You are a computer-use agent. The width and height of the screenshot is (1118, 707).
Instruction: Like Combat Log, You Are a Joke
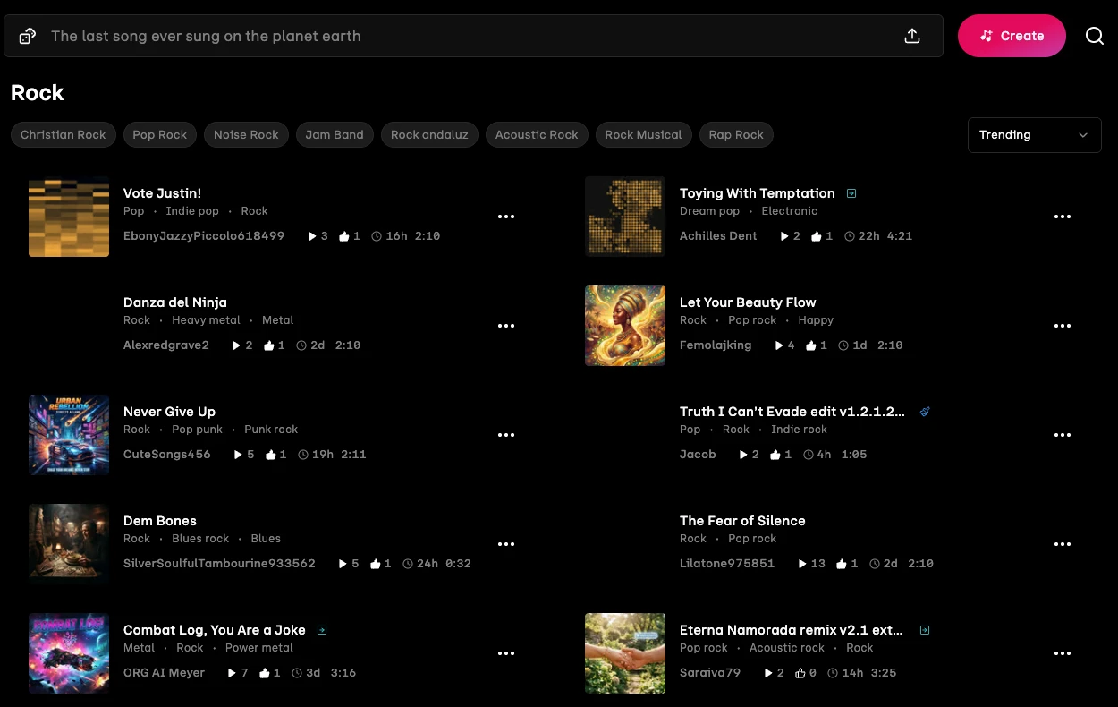click(265, 673)
